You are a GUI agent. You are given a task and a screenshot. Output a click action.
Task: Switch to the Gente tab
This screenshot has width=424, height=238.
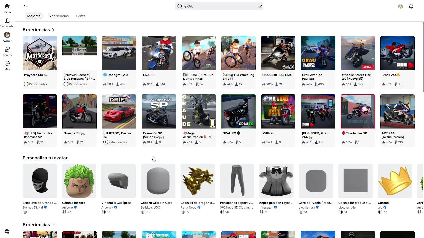point(80,16)
